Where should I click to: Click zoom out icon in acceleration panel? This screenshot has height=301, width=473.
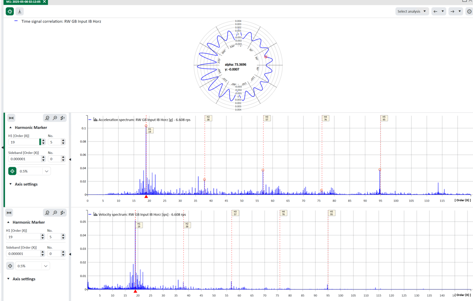55,118
